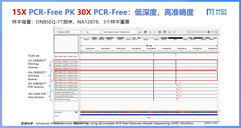Click the q22.1 cytoband label
Screen dimensions: 241x128
[x=186, y=39]
